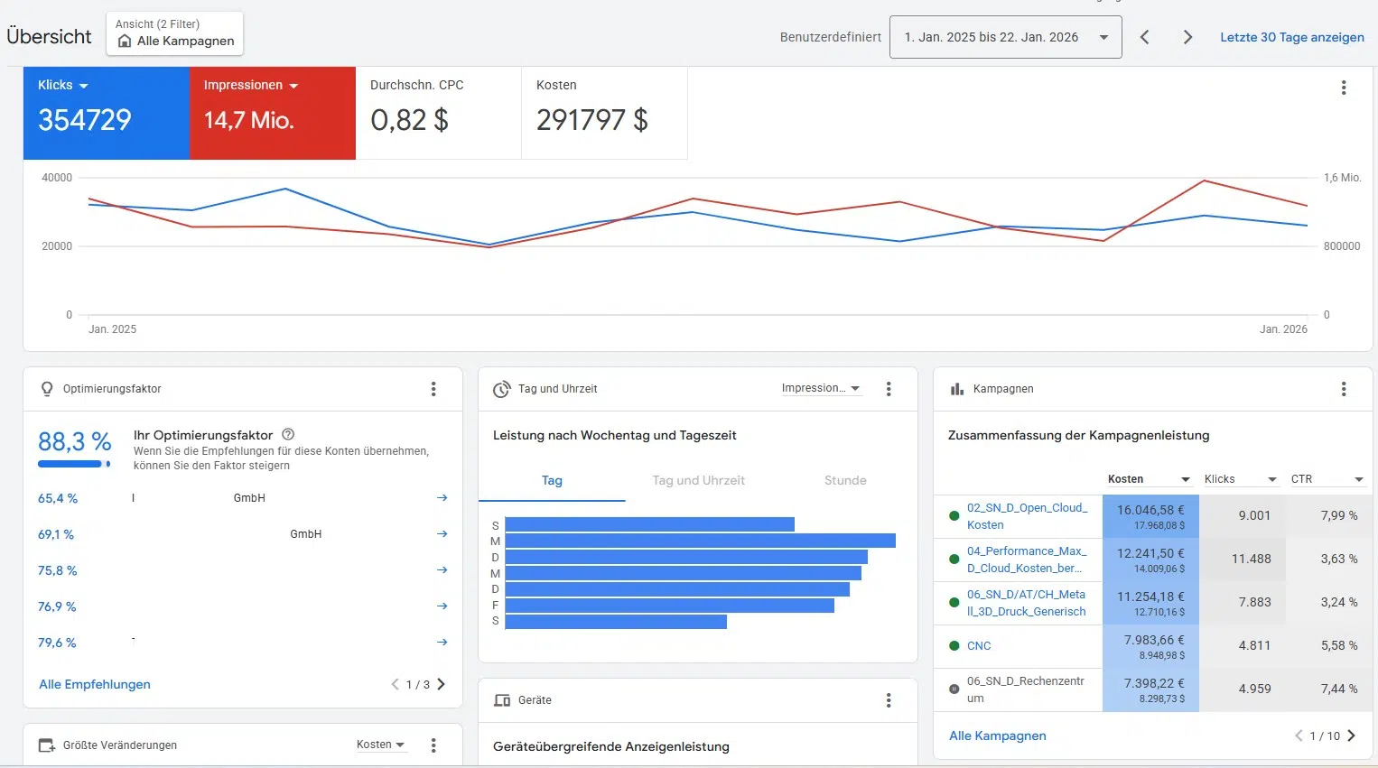Click the 11.488 clicks cell
1378x768 pixels.
point(1243,560)
